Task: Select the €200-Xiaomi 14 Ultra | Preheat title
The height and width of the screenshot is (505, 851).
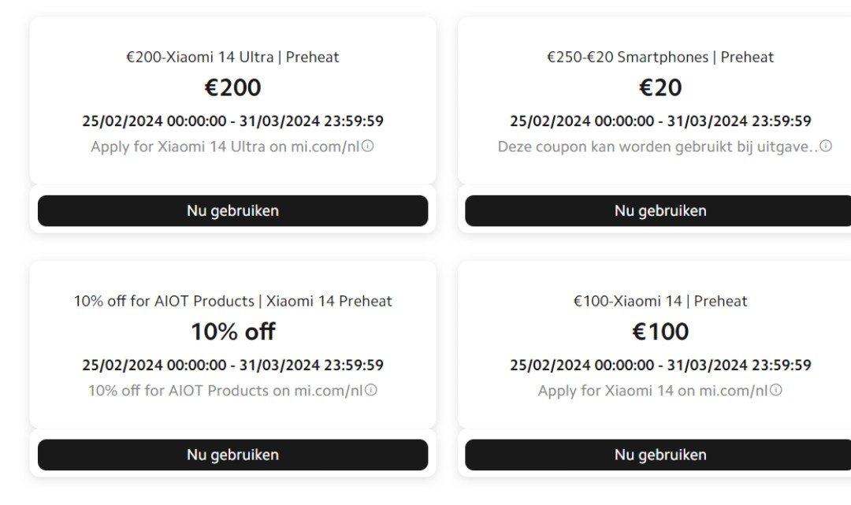Action: pos(232,57)
